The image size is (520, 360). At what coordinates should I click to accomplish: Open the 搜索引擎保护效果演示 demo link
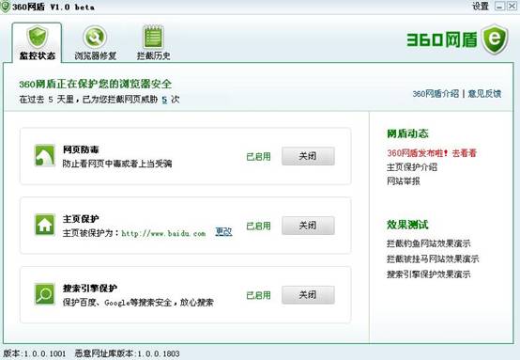428,274
